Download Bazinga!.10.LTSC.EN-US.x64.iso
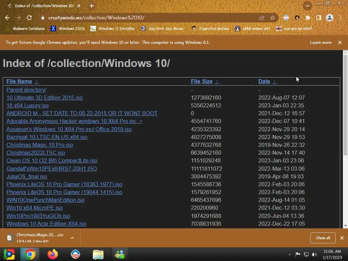This screenshot has height=261, width=348. click(x=47, y=137)
